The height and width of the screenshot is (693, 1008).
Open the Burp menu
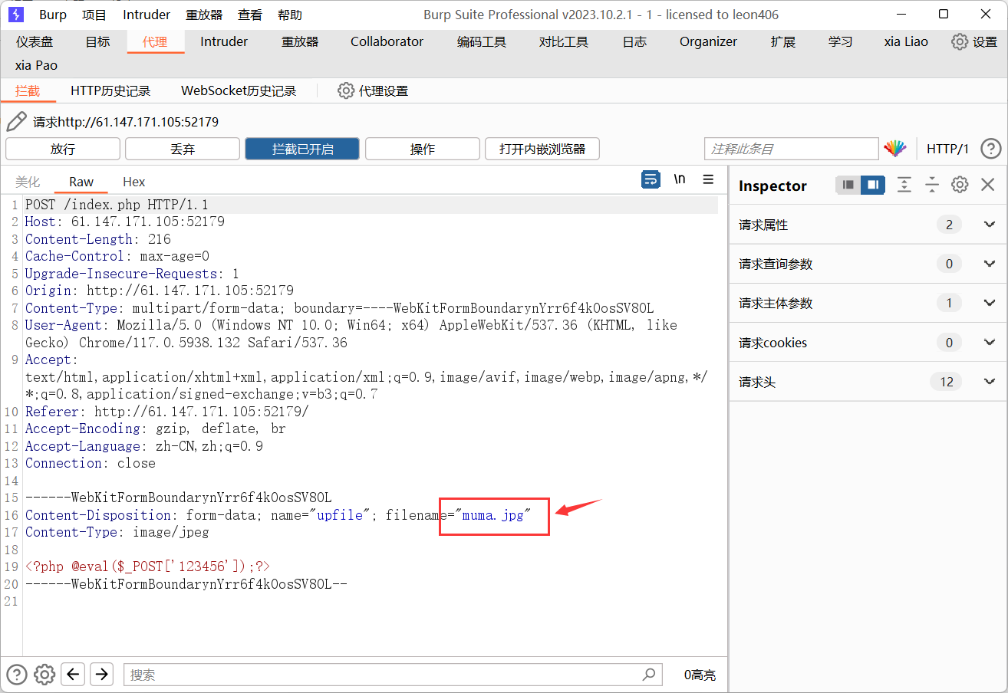click(53, 15)
